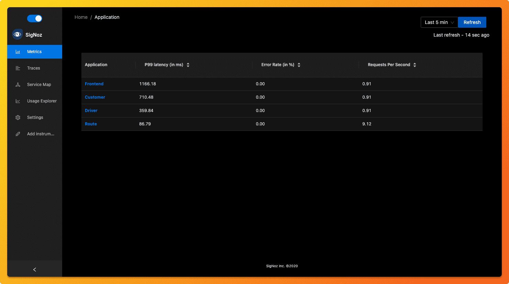Sort table by Error Rate column

click(x=299, y=64)
